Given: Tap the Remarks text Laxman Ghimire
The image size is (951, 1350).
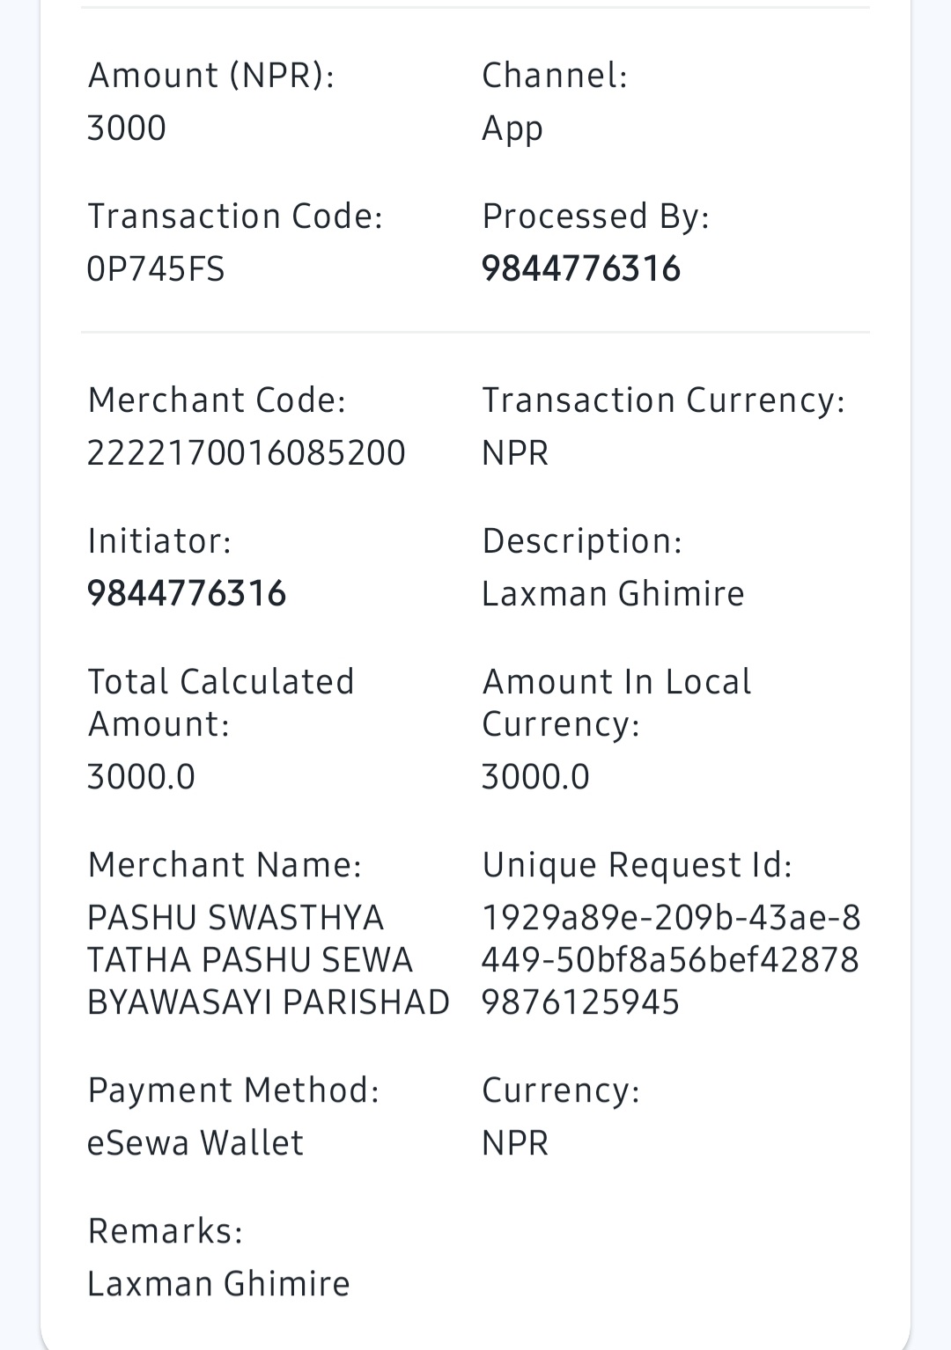Looking at the screenshot, I should click(218, 1283).
